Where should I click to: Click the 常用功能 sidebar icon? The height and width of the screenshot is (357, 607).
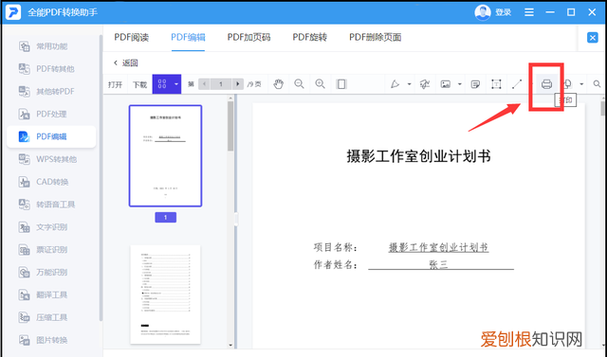coord(24,46)
